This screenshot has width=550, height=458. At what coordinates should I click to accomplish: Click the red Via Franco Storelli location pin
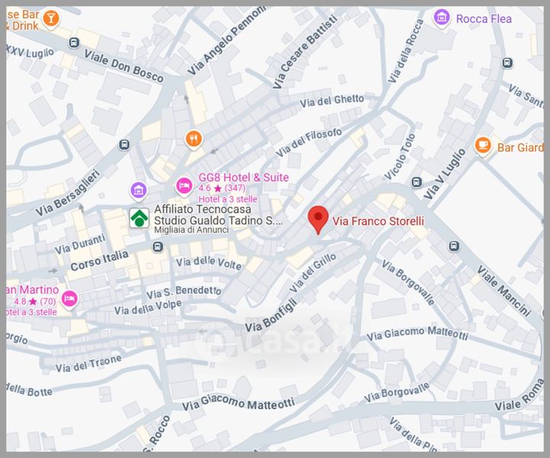click(319, 219)
